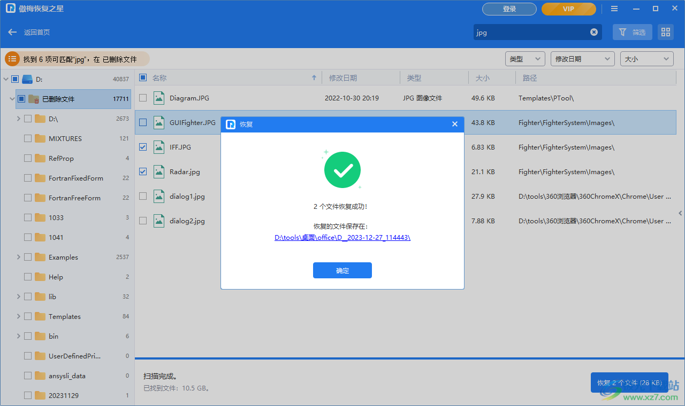Open the recovered files folder link

pos(342,238)
